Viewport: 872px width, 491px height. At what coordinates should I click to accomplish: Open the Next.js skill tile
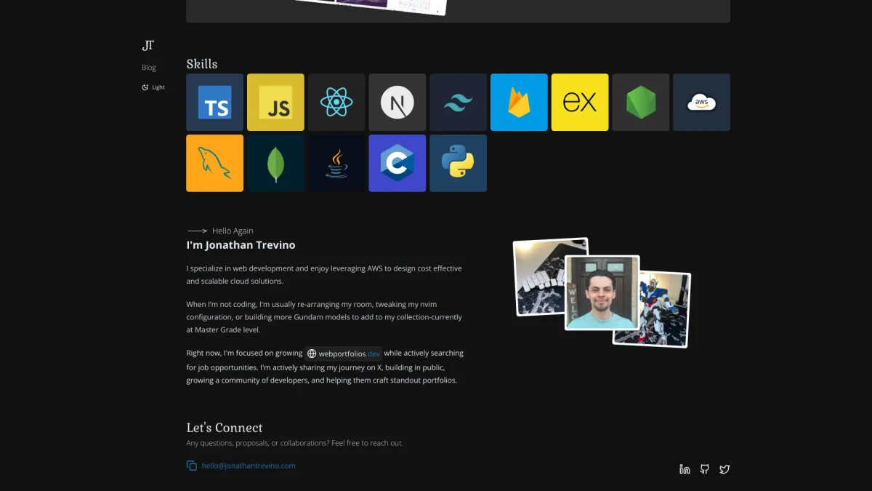click(x=397, y=102)
